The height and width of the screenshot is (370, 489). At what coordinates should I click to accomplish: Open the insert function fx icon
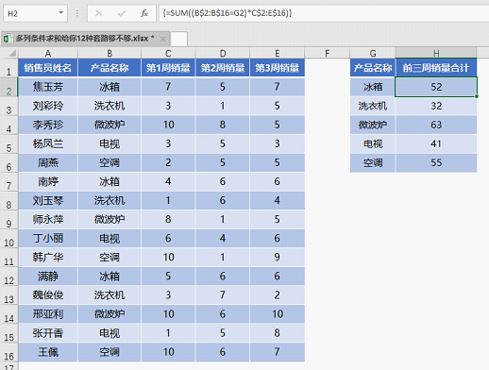click(x=144, y=13)
